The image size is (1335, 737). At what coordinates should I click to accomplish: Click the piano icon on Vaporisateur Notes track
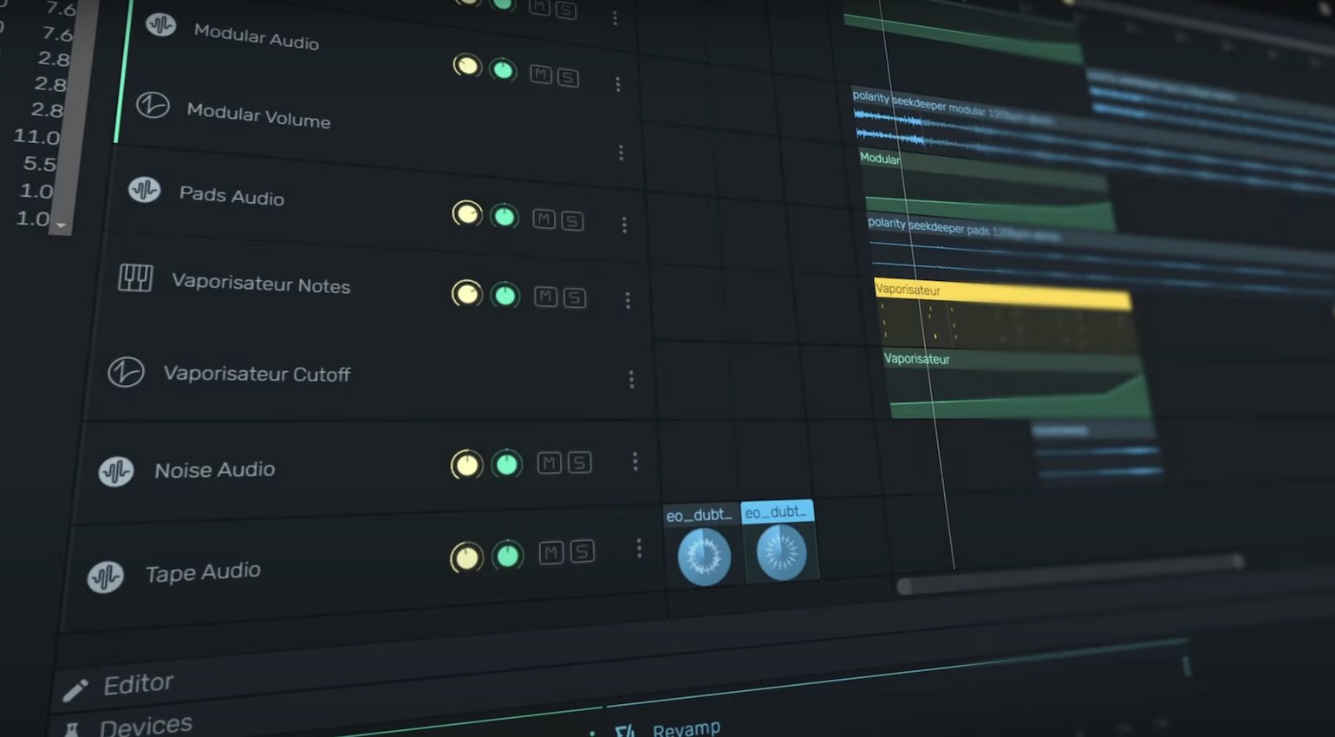pyautogui.click(x=136, y=277)
